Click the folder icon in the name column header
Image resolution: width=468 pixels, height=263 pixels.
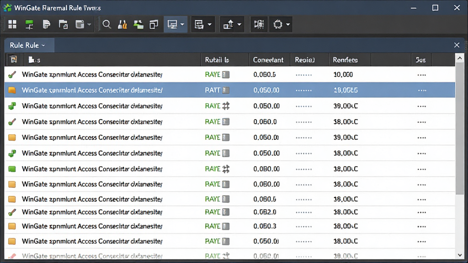32,60
